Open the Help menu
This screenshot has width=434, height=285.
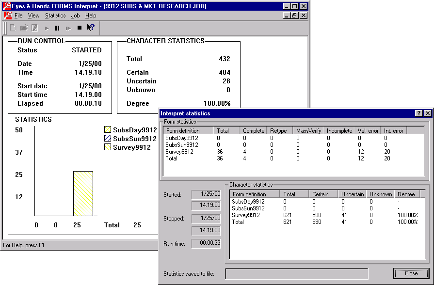(x=91, y=16)
